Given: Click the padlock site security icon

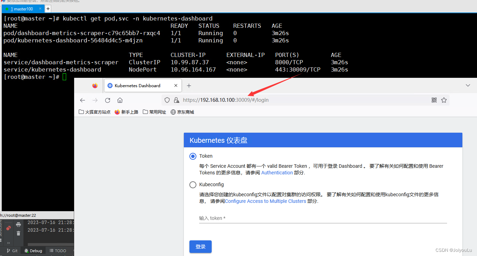Looking at the screenshot, I should [176, 100].
